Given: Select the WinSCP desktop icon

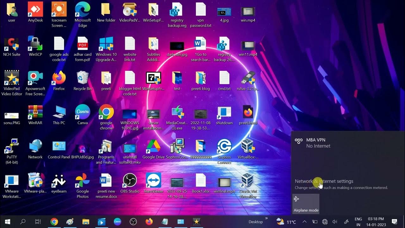Looking at the screenshot, I should [x=35, y=47].
